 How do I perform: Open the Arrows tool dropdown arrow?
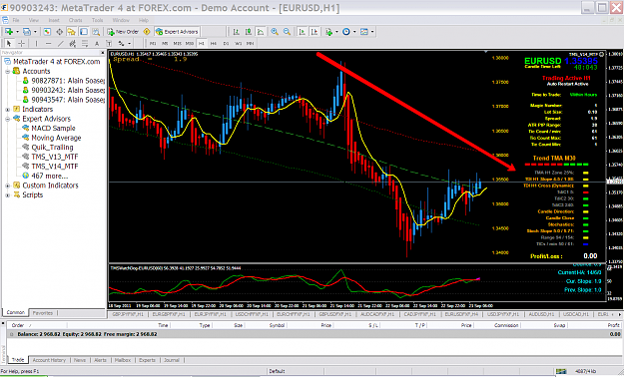tap(130, 43)
